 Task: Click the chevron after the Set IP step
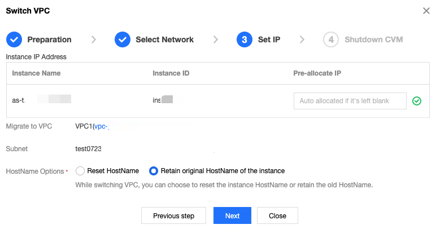point(302,39)
